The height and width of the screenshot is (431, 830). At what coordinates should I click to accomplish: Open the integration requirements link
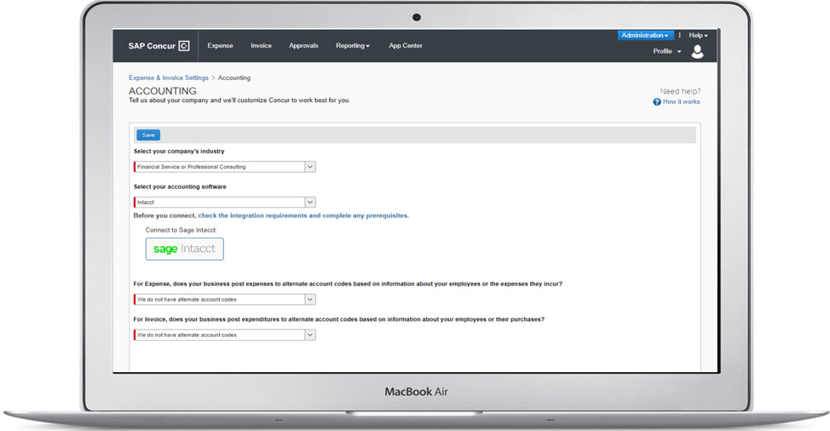point(303,216)
